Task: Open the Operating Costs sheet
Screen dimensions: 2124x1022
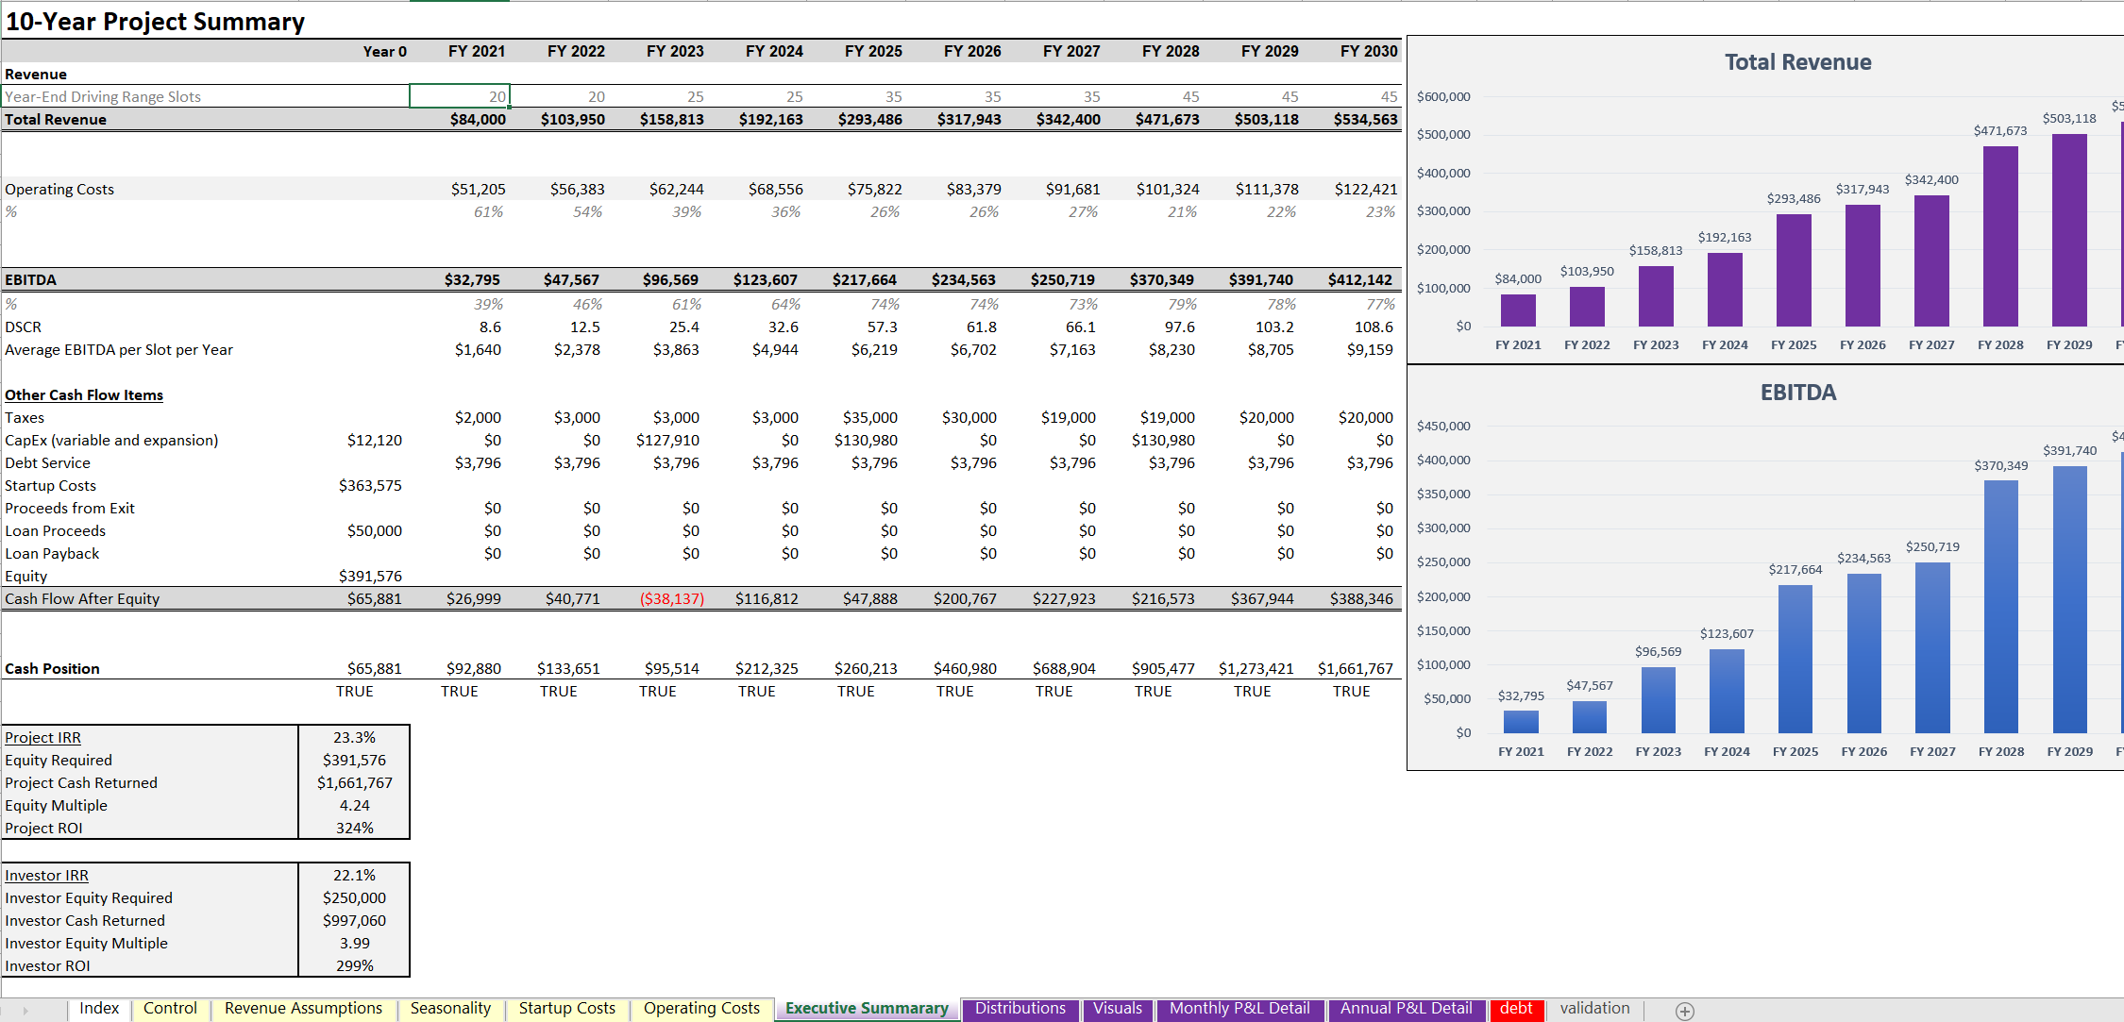Action: (x=701, y=1008)
